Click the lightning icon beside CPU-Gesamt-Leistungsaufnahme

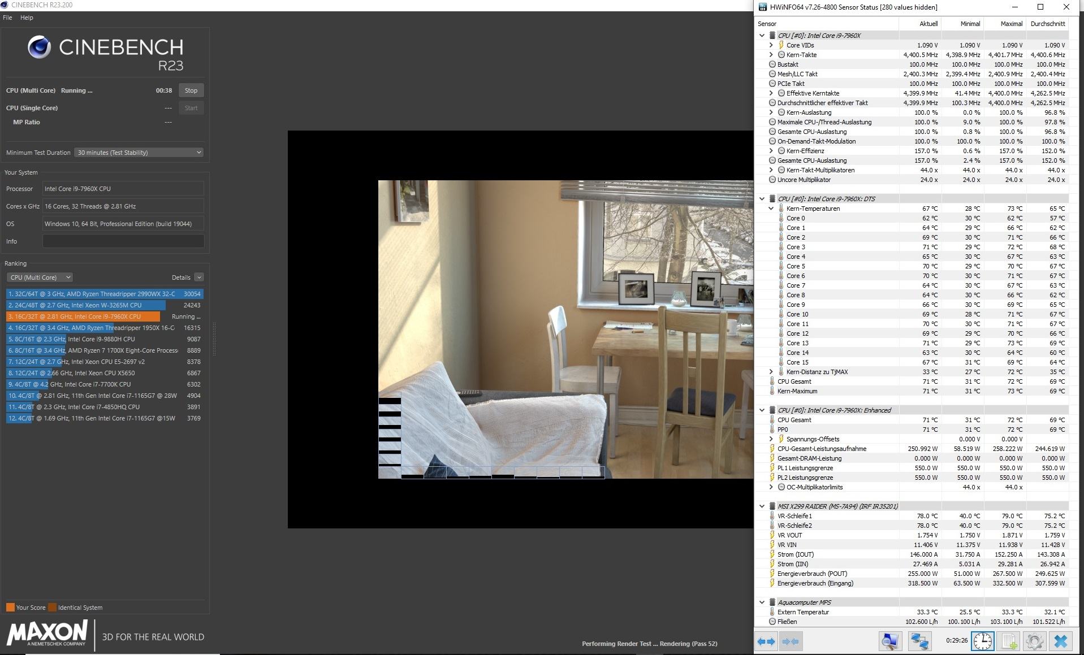point(772,449)
